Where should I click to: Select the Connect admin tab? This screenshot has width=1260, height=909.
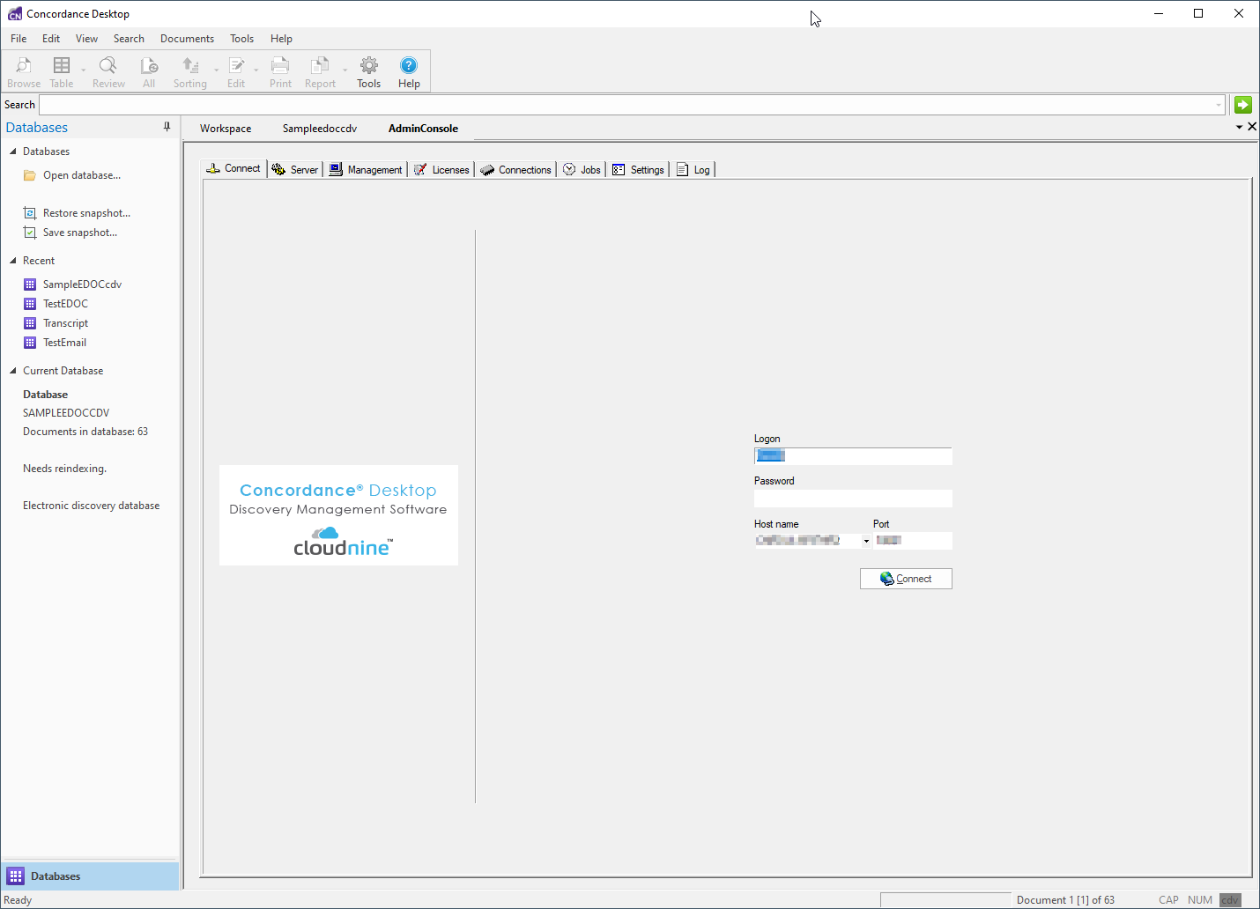pyautogui.click(x=233, y=168)
